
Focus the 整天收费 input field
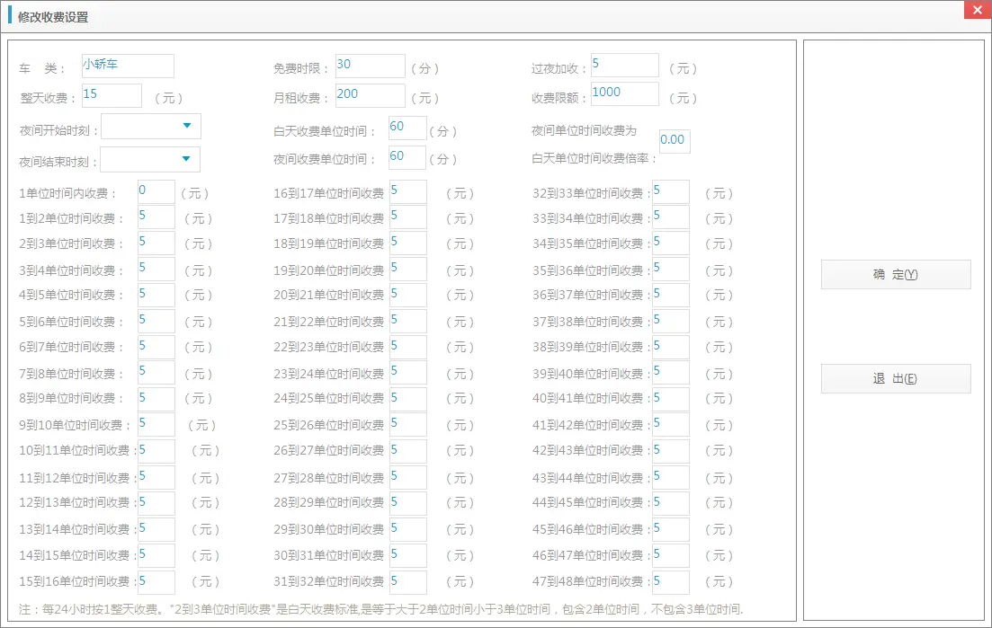(x=112, y=95)
